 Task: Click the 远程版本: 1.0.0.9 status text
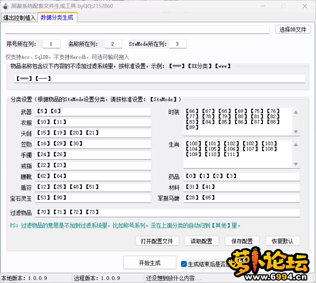pyautogui.click(x=97, y=278)
